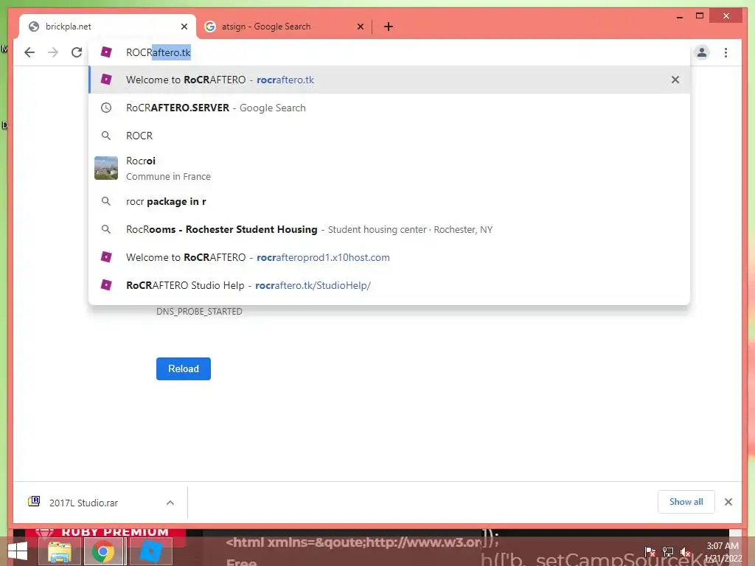Click the globe favicon on the brickpla.net tab
This screenshot has height=566, width=755.
click(34, 27)
